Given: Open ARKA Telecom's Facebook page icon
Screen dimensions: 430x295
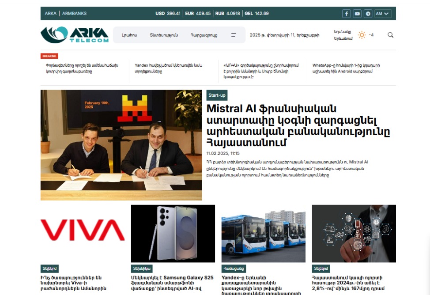Looking at the screenshot, I should coord(346,13).
